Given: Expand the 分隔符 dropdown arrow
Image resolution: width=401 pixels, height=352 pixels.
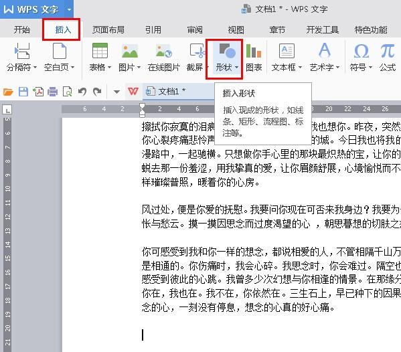Looking at the screenshot, I should pos(35,68).
